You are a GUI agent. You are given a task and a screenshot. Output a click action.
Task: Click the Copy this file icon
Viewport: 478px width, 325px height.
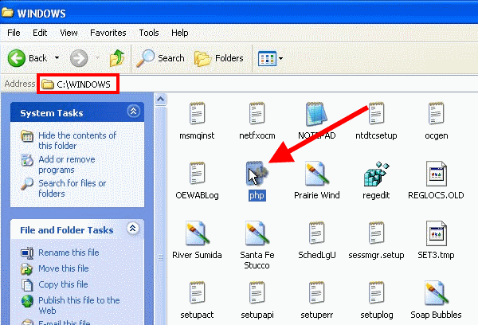point(27,284)
